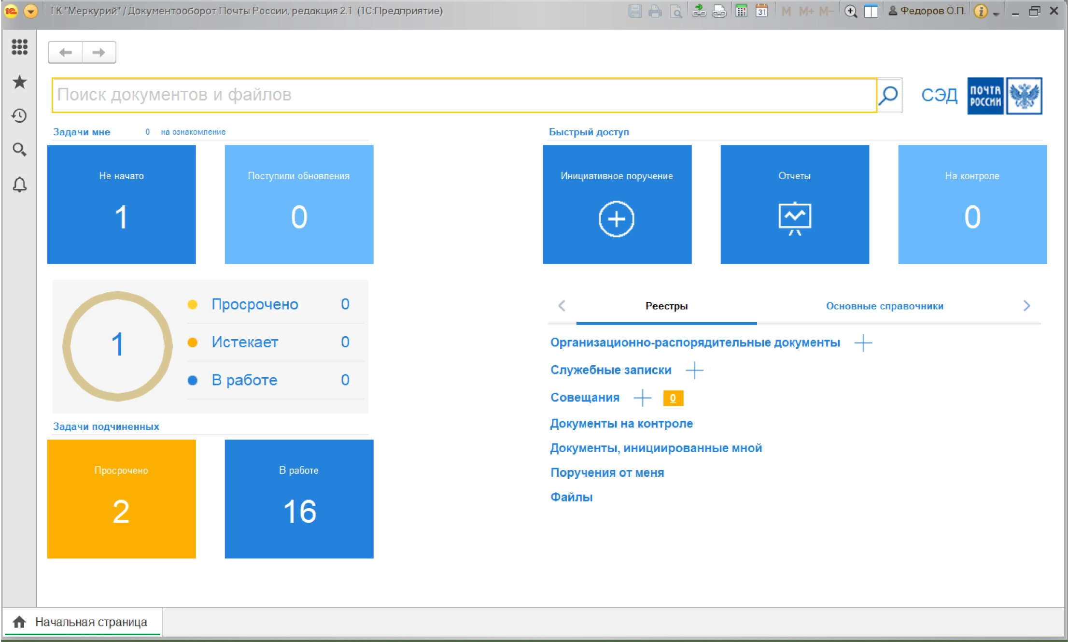Click inside the document search field
The height and width of the screenshot is (642, 1068).
tap(435, 95)
